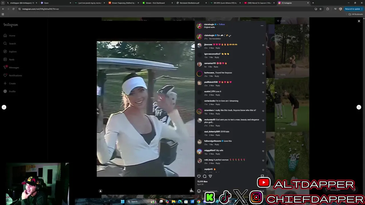Like padillaluis1558's comment
This screenshot has height=205, width=365.
(263, 83)
